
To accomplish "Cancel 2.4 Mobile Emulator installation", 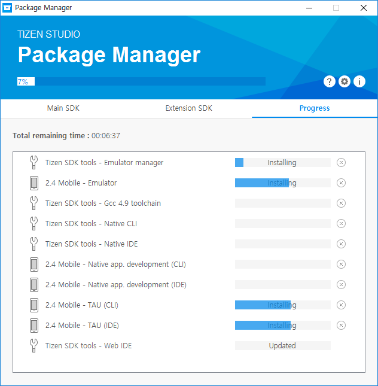I will tap(341, 183).
